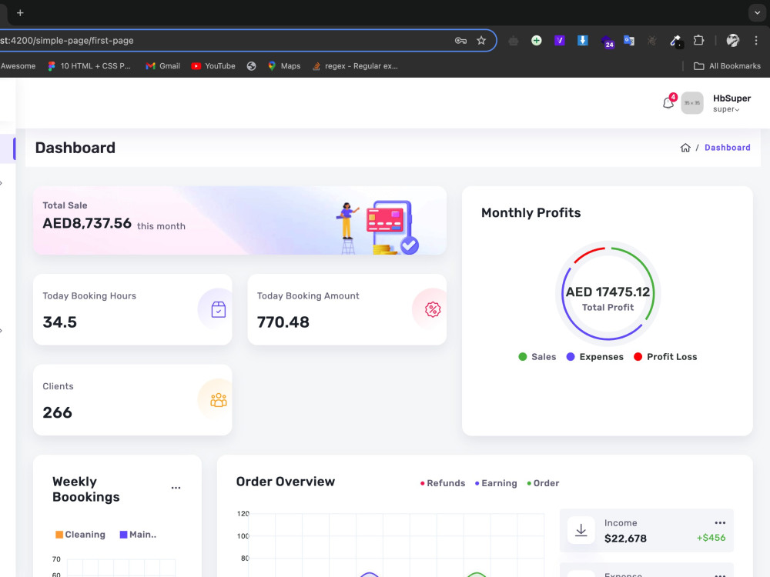The width and height of the screenshot is (770, 577).
Task: Open a new browser tab
Action: (20, 13)
